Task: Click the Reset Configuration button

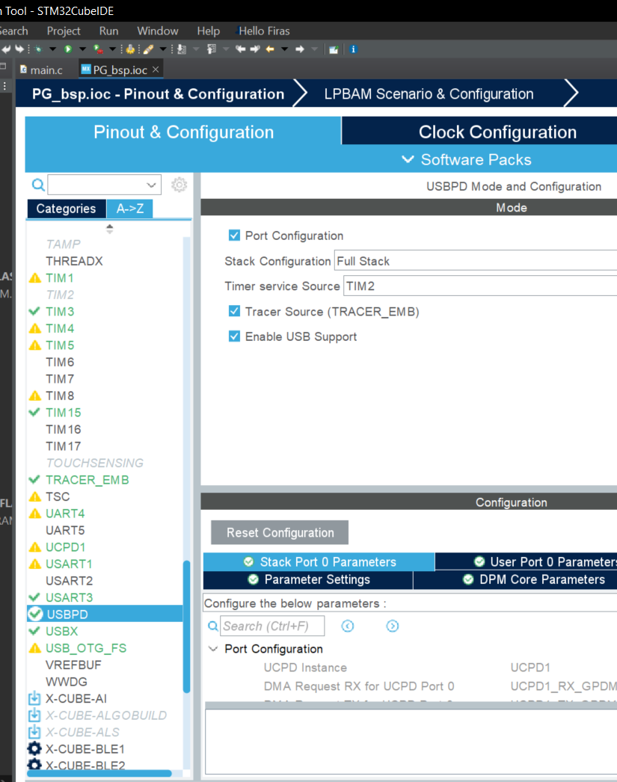Action: click(279, 532)
